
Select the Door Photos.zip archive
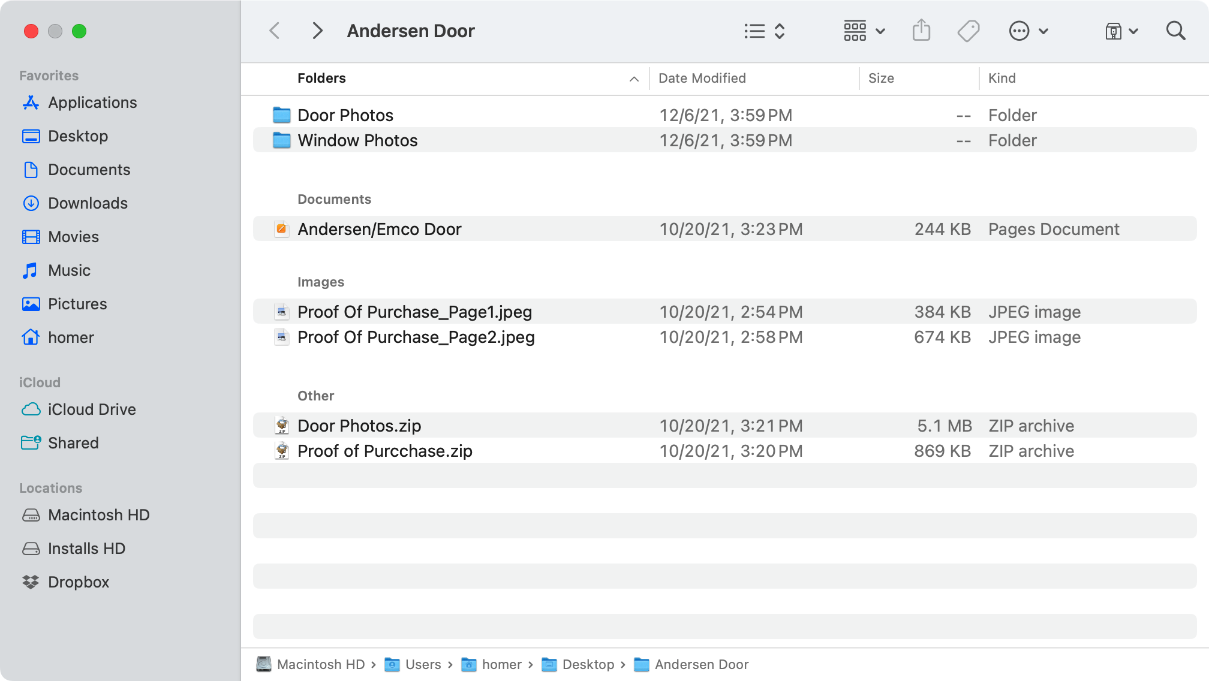tap(724, 426)
